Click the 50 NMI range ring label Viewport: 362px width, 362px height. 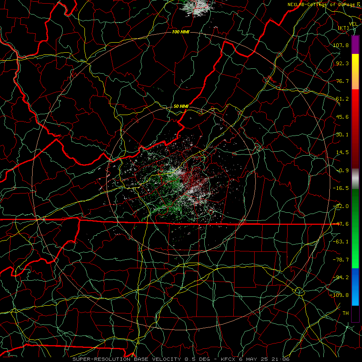[181, 106]
